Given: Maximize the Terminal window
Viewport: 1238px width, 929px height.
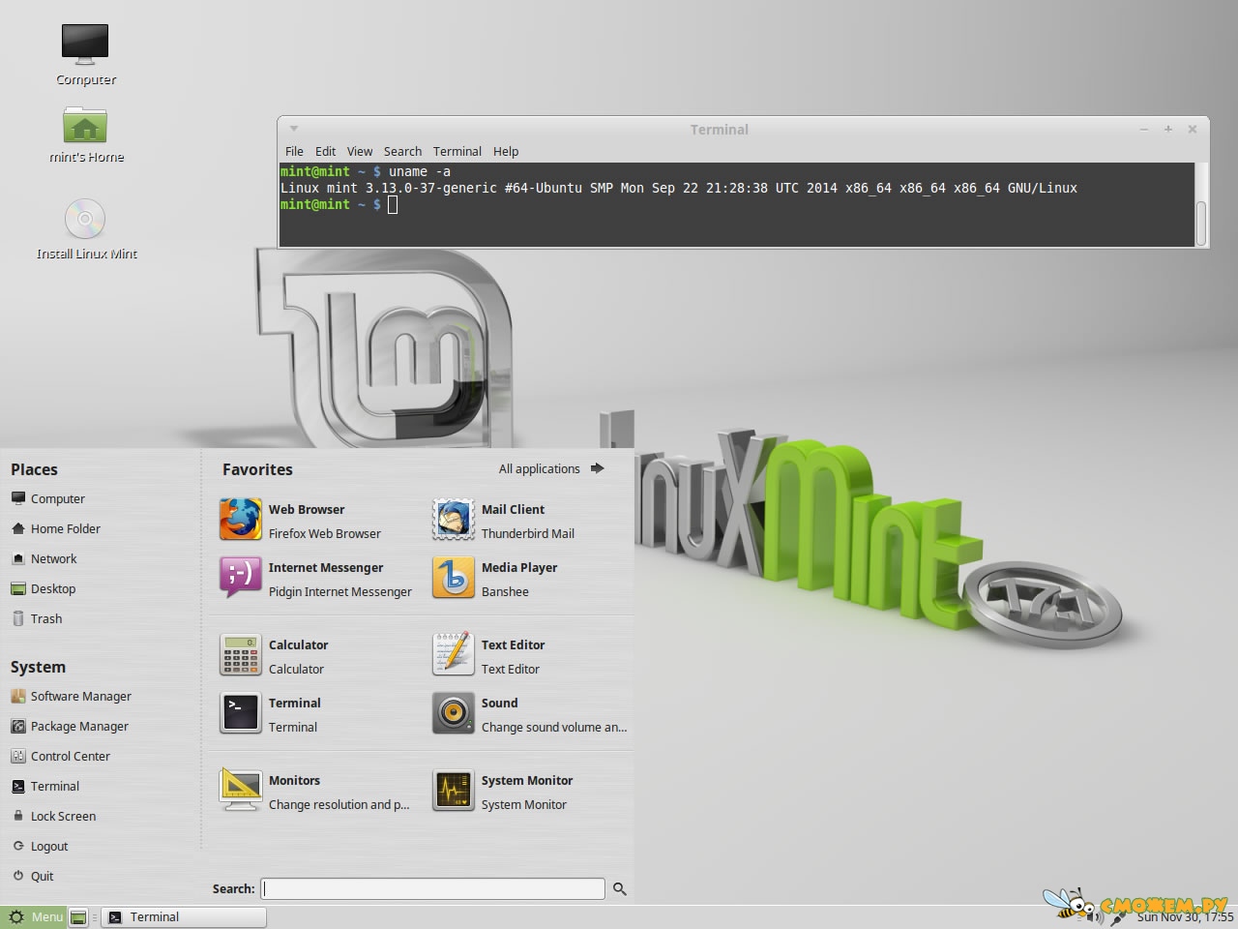Looking at the screenshot, I should coord(1168,129).
